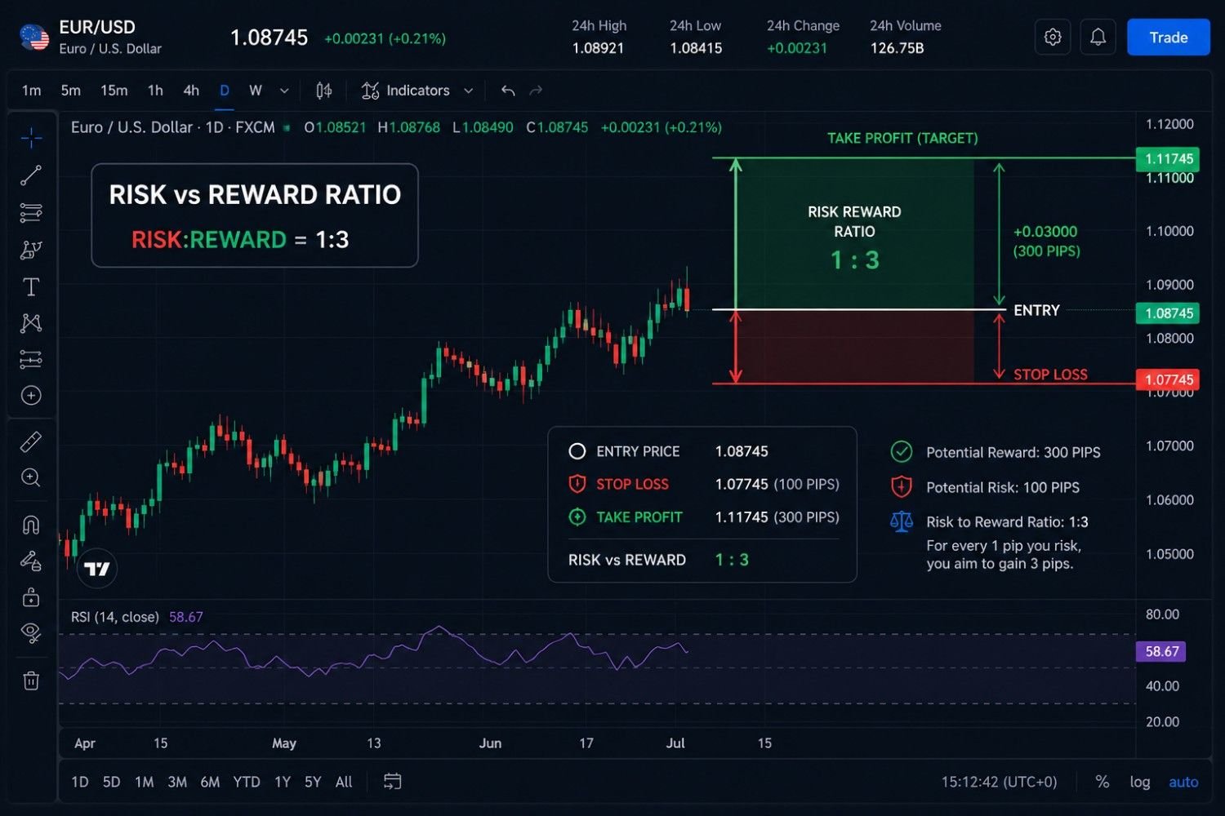
Task: Toggle auto scale setting
Action: click(x=1183, y=782)
